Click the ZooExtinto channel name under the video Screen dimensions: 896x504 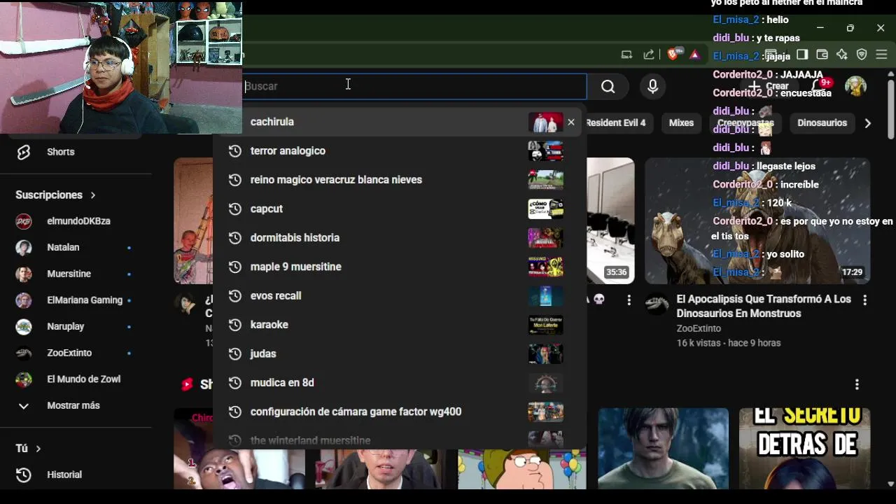tap(699, 328)
